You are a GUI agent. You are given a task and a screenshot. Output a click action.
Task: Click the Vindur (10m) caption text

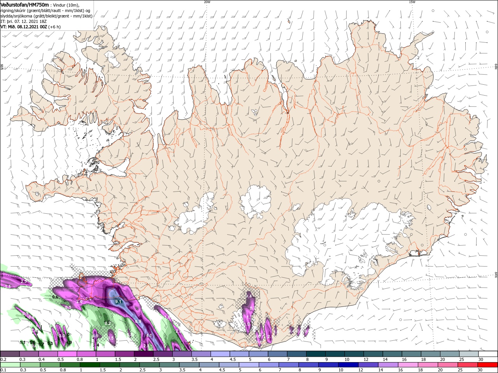(x=66, y=5)
